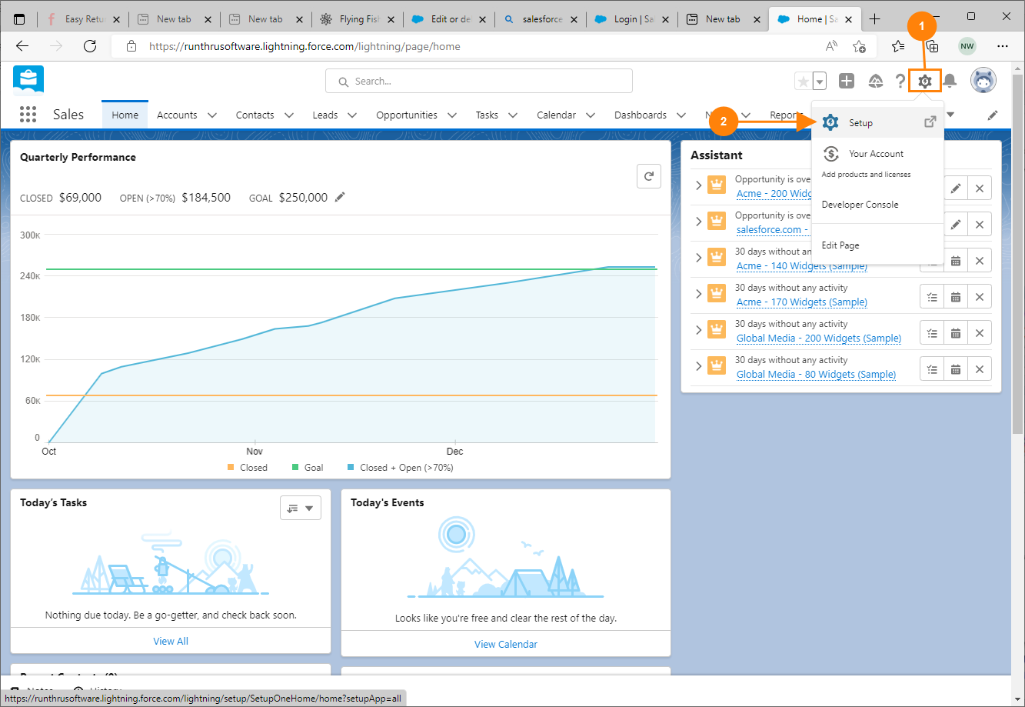Expand the Acme 170 Widgets assistant item
Screen dimensions: 1025x707
coord(698,294)
